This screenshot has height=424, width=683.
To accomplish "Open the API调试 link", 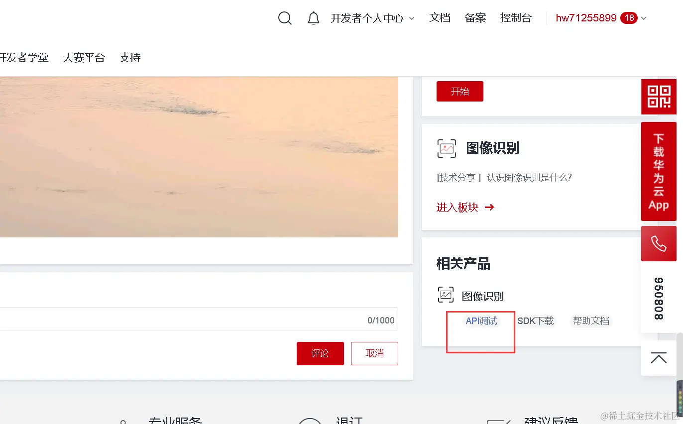I will pyautogui.click(x=481, y=321).
